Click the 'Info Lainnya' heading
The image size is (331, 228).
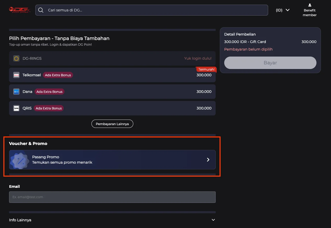click(20, 220)
